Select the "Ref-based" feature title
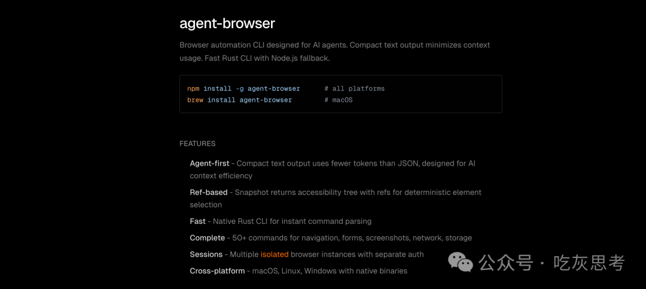The height and width of the screenshot is (289, 646). [209, 192]
